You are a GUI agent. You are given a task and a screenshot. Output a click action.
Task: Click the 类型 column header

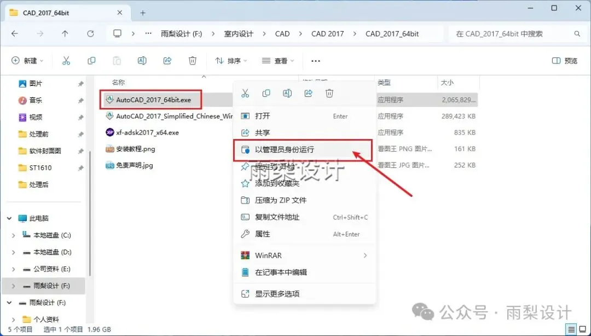pyautogui.click(x=384, y=82)
